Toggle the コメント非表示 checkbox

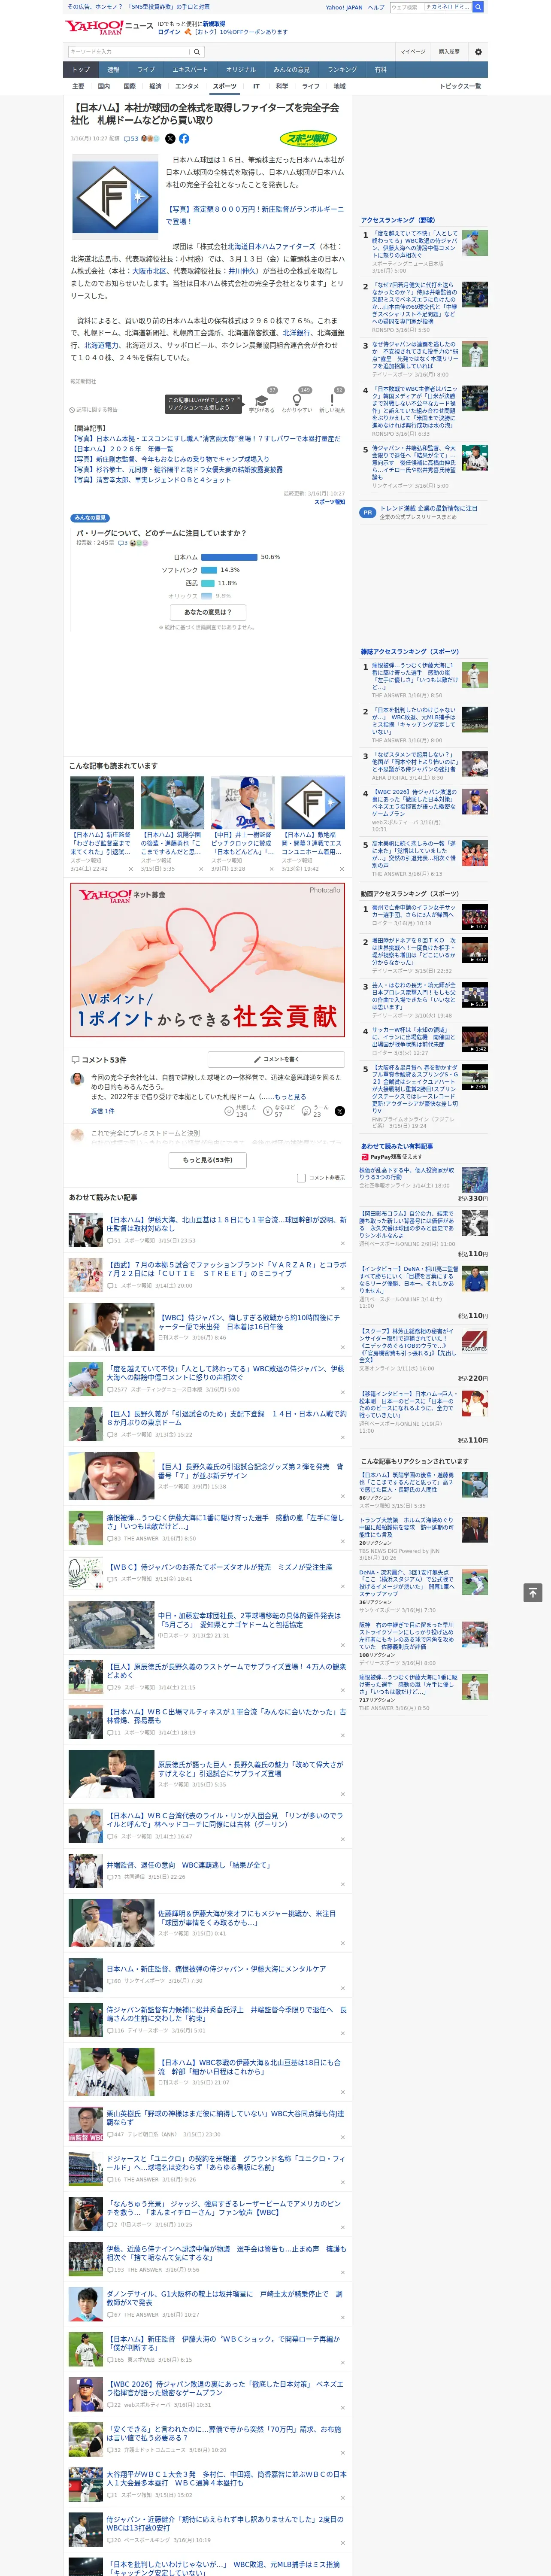point(301,1178)
